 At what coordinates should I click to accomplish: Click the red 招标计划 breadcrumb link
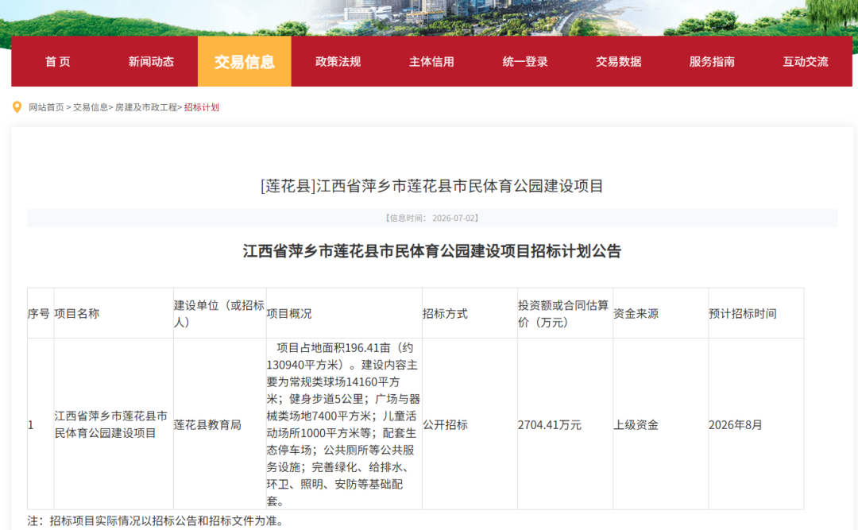(201, 107)
